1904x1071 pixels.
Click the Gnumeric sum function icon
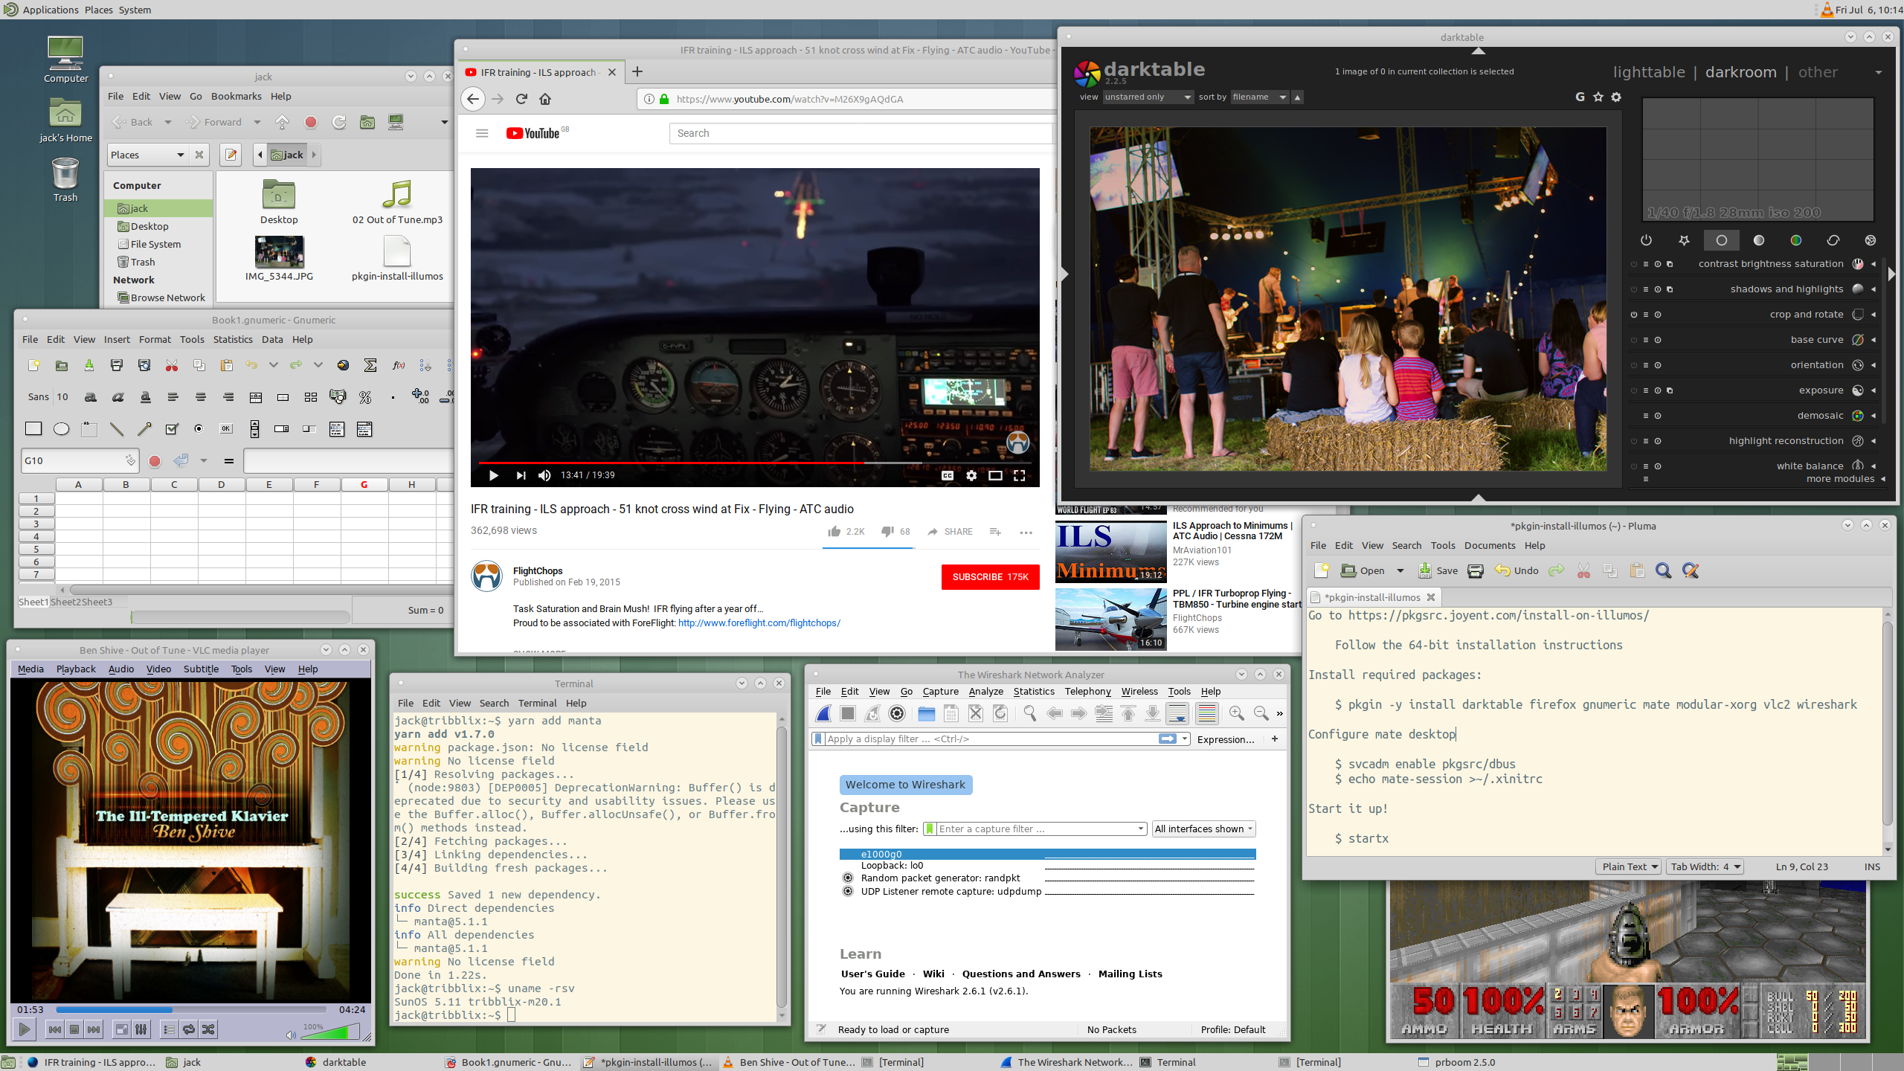tap(370, 365)
